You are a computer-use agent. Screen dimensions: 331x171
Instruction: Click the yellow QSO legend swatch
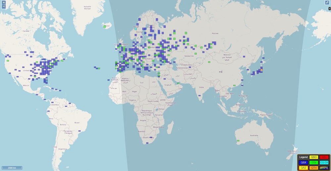click(x=314, y=157)
